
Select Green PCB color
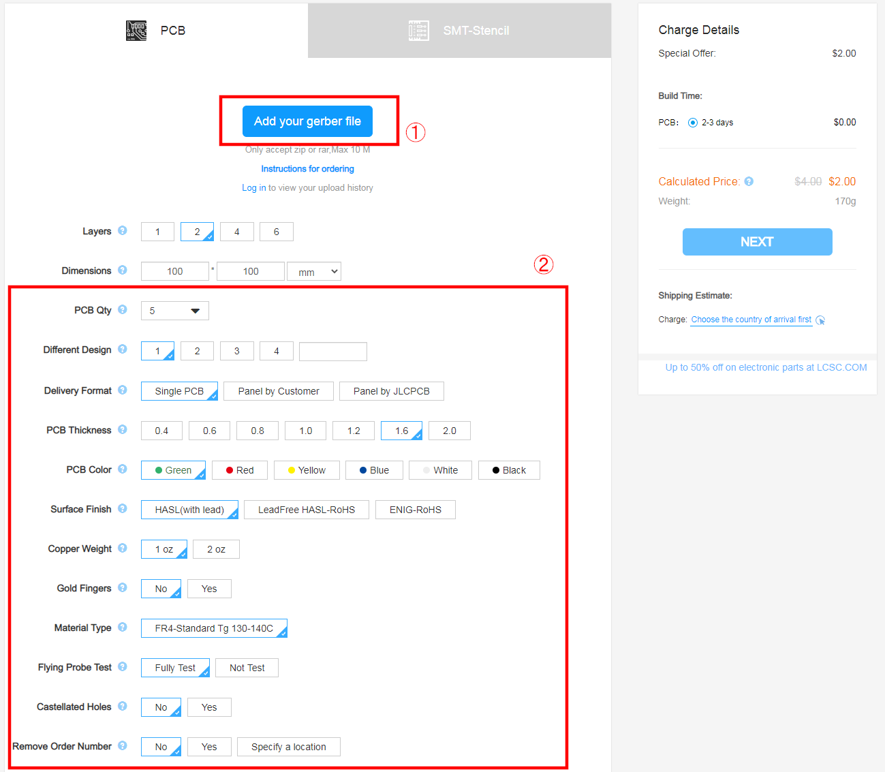(173, 470)
